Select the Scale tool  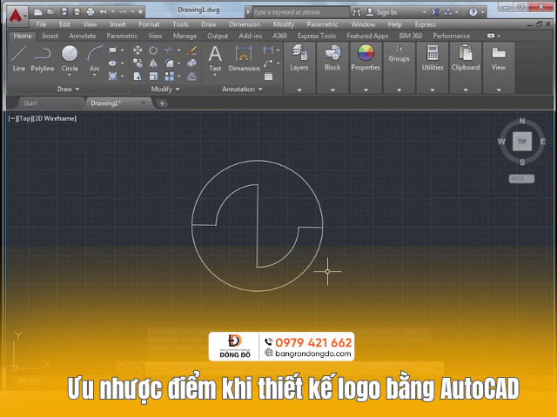(x=153, y=76)
